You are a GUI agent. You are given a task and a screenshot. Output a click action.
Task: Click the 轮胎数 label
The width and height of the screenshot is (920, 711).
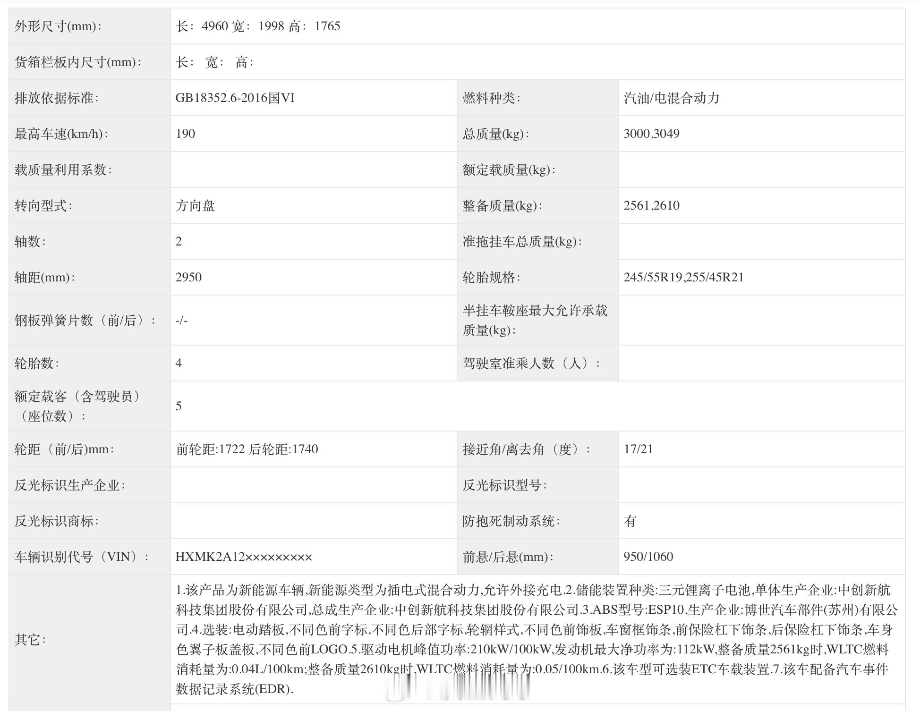(x=36, y=363)
